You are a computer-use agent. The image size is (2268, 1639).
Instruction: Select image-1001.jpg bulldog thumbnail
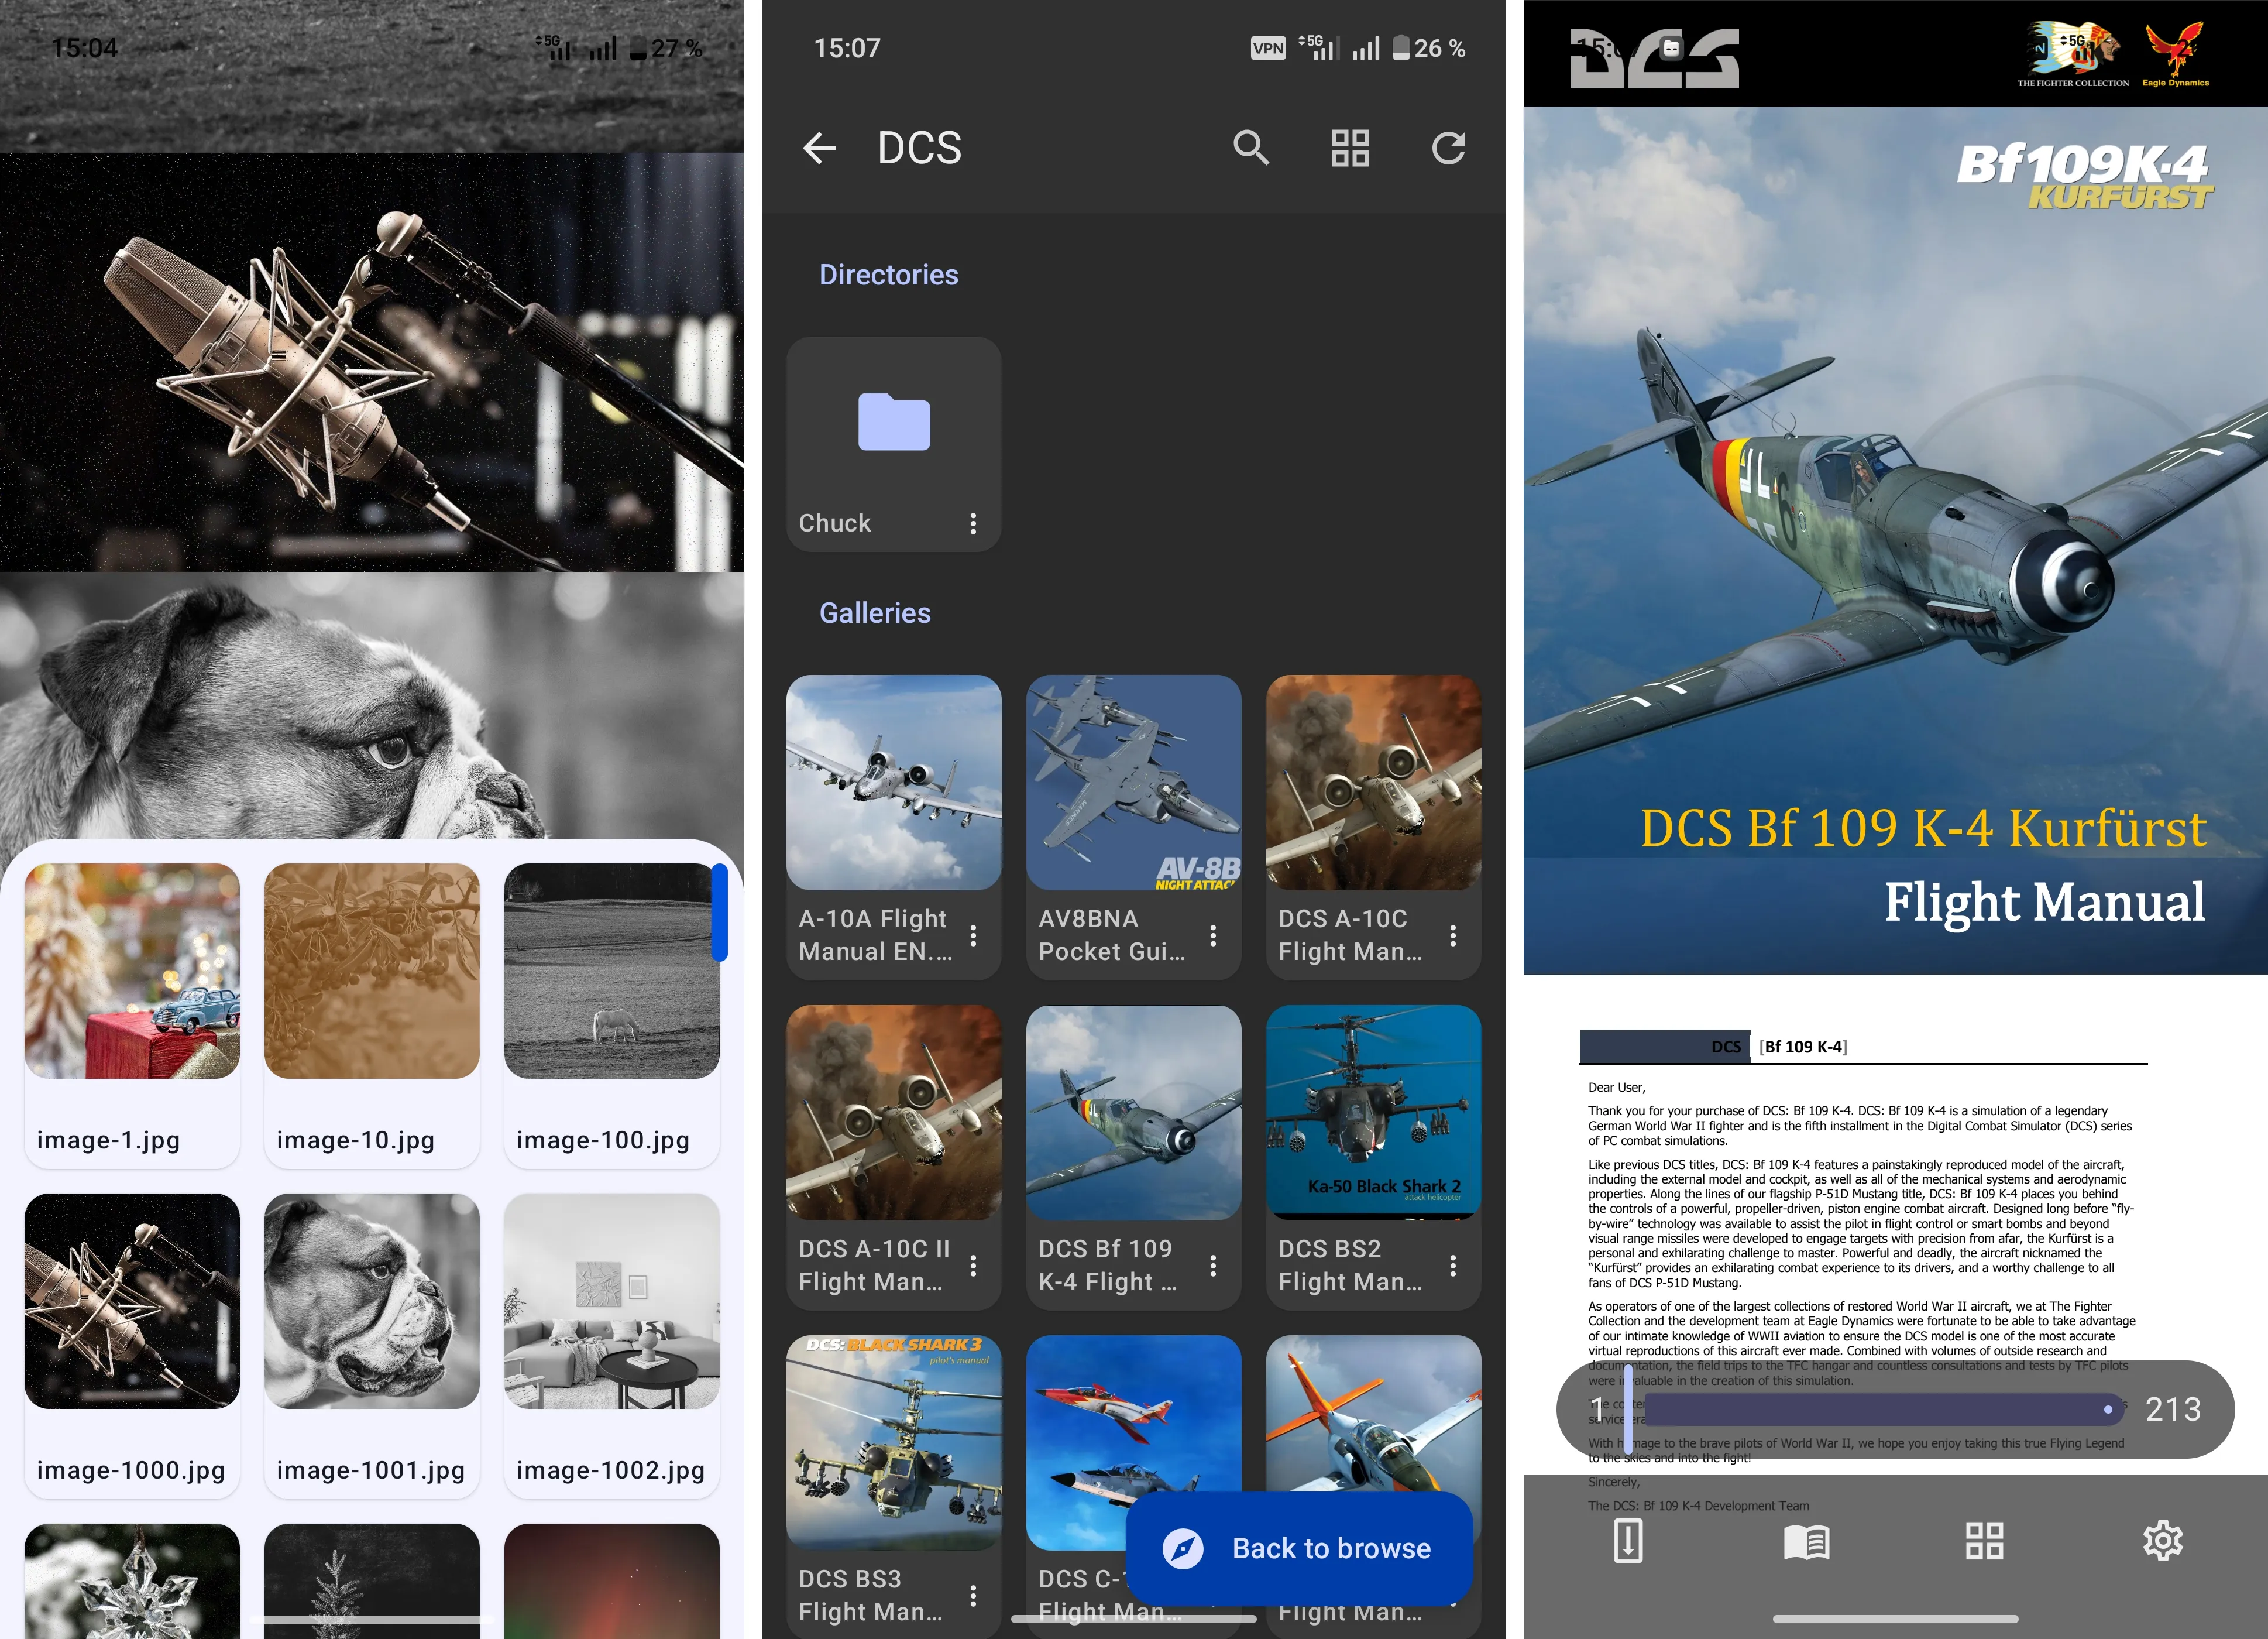[372, 1301]
